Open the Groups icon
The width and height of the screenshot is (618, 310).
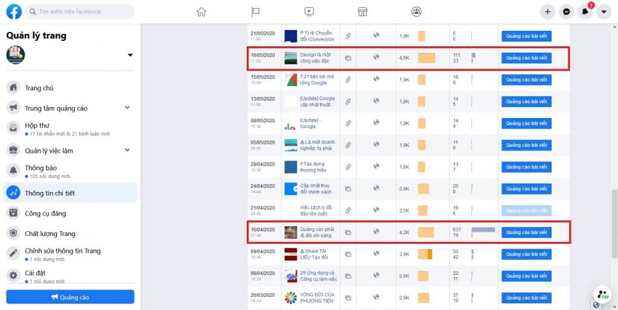pyautogui.click(x=416, y=12)
